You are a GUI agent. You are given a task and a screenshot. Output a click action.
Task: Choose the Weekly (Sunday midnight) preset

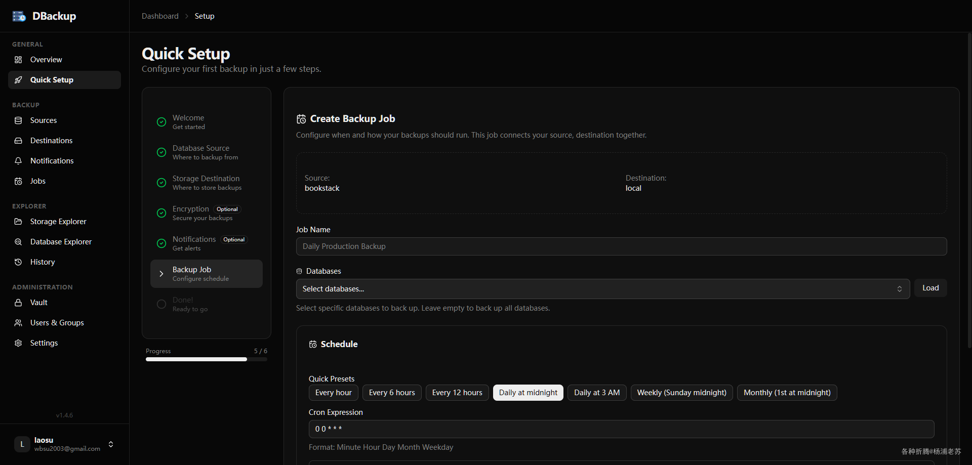point(681,393)
